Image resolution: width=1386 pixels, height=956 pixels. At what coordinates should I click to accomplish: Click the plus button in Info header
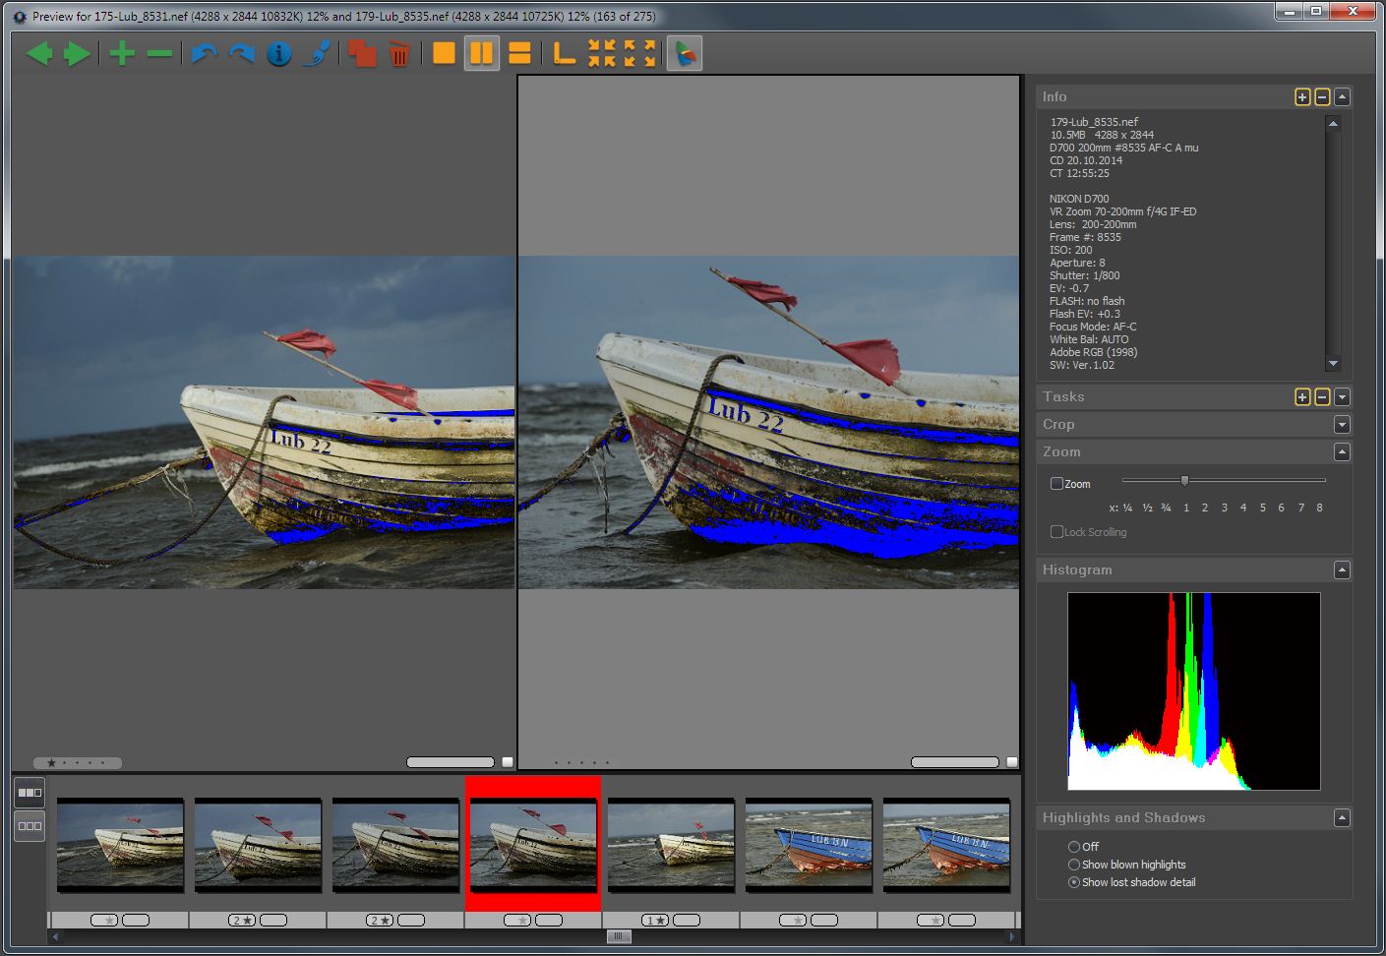(x=1302, y=96)
